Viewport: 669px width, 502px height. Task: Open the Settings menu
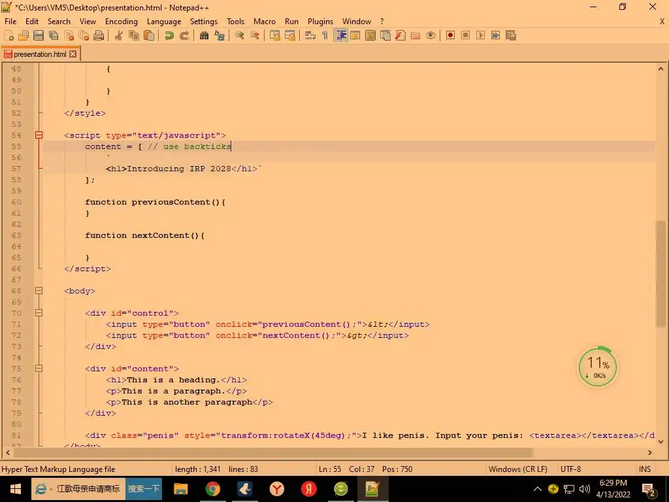pos(204,22)
